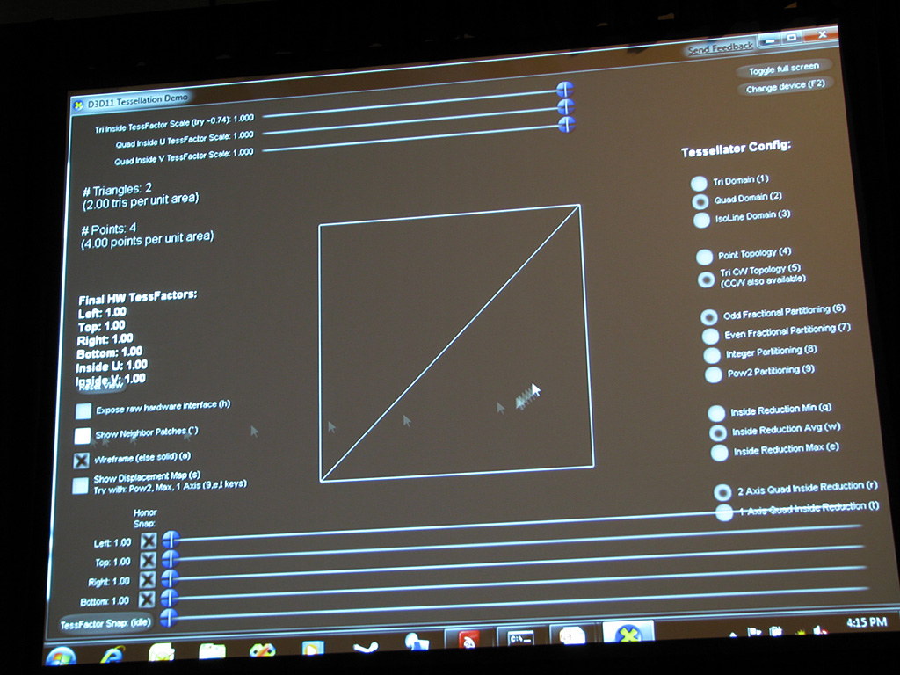Click Quad Inside U TessFactor Scale slider handle
The image size is (900, 675).
[x=566, y=106]
